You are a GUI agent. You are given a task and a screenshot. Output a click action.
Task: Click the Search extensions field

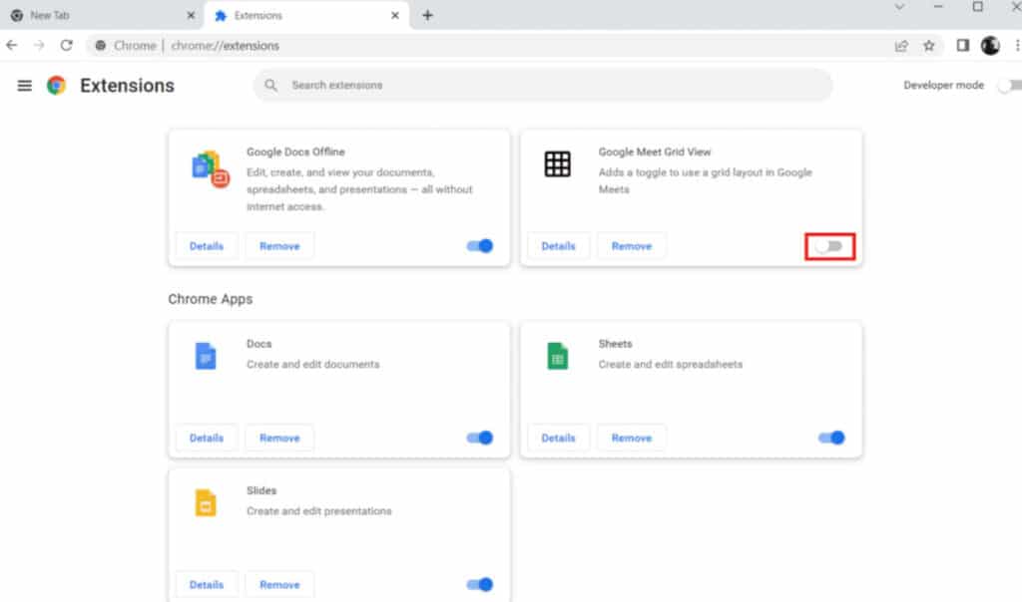point(544,86)
